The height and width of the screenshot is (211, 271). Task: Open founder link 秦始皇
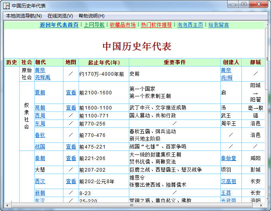(228, 158)
